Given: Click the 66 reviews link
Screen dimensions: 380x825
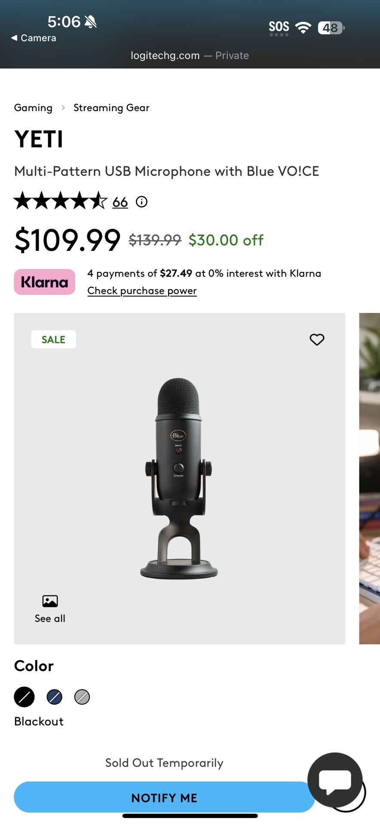Looking at the screenshot, I should (120, 202).
